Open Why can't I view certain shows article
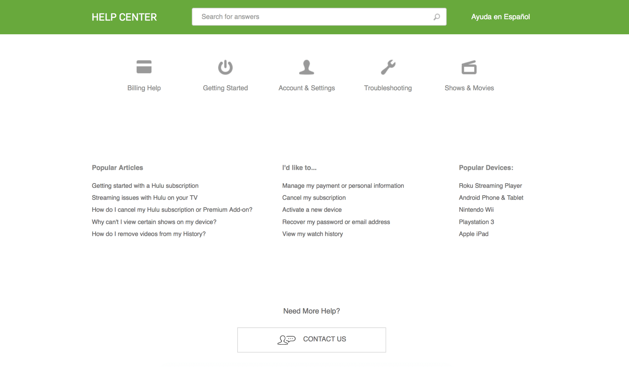This screenshot has height=367, width=629. [154, 222]
